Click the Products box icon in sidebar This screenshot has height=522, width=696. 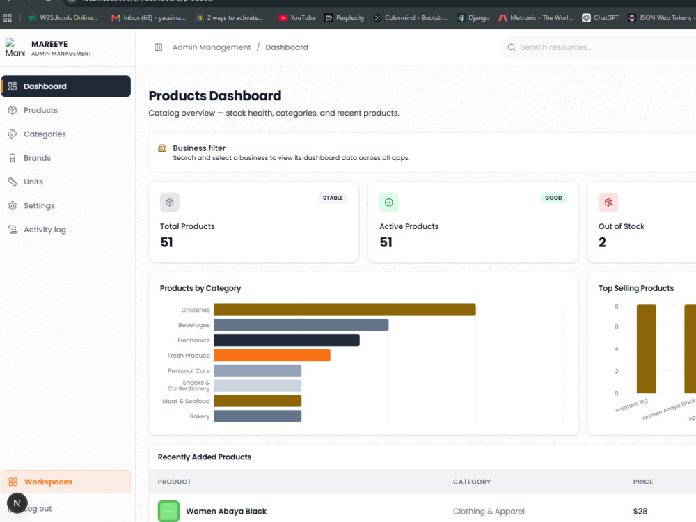(13, 110)
